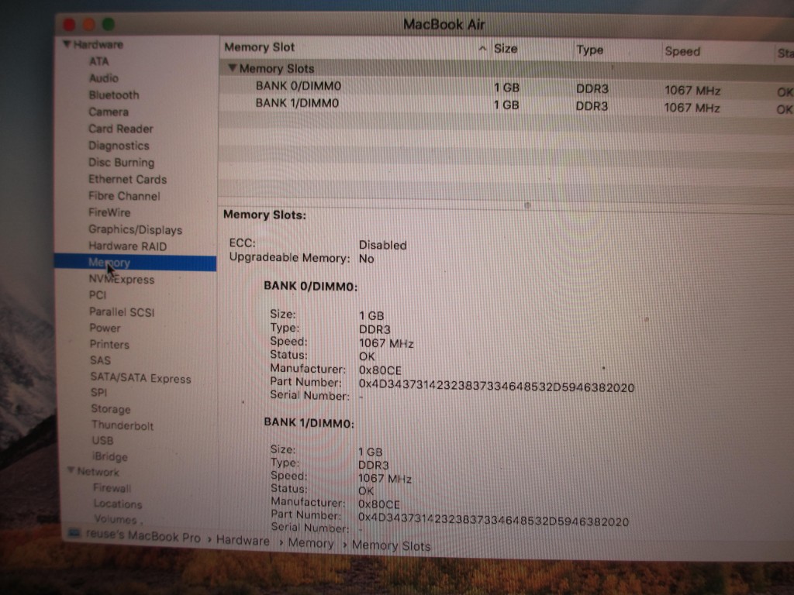The height and width of the screenshot is (595, 794).
Task: Sort by the Memory Slot column header
Action: point(259,47)
